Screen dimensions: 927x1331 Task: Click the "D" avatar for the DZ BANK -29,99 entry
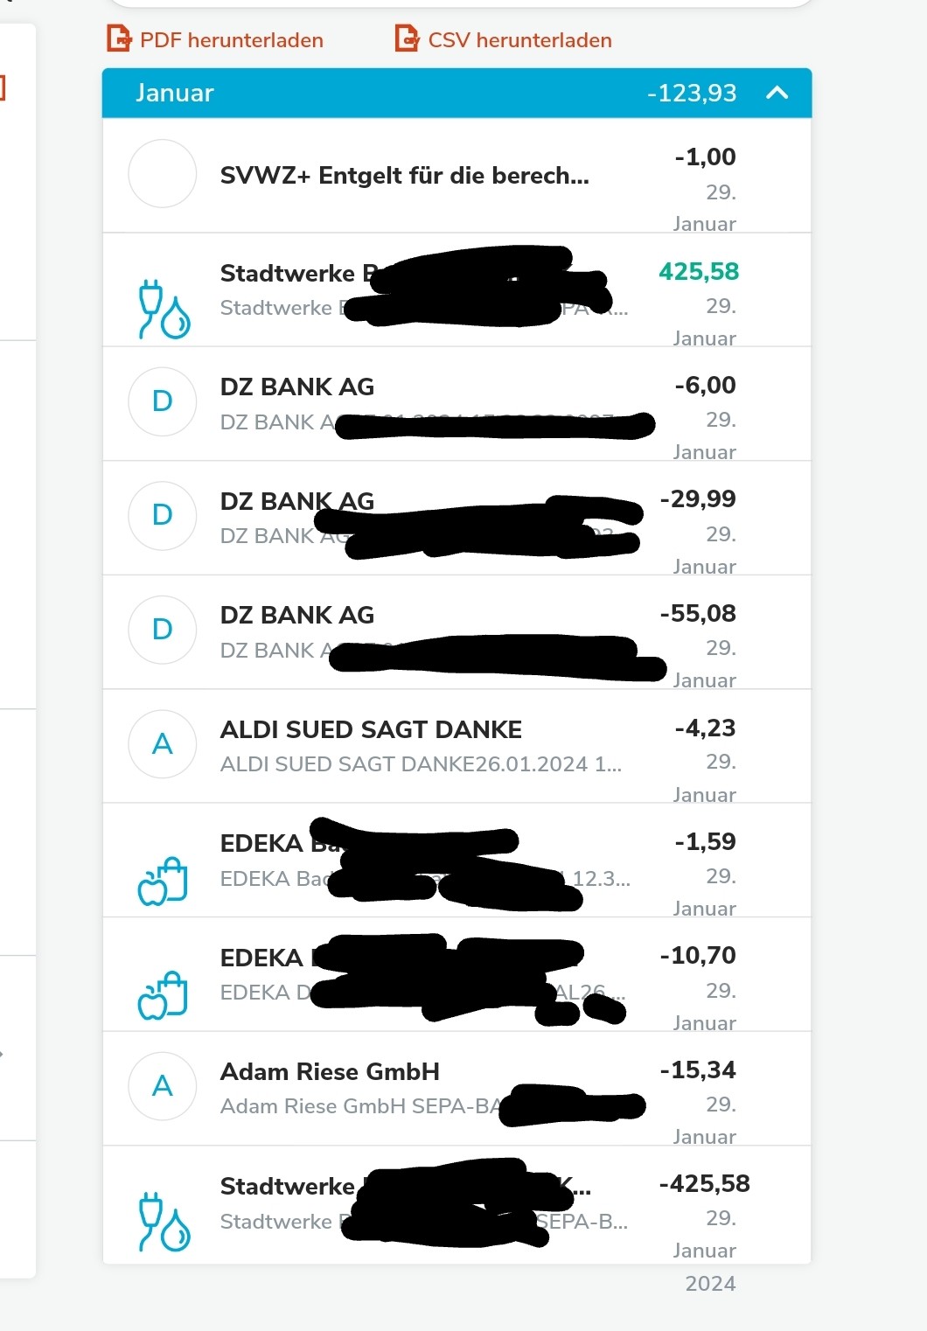(163, 515)
